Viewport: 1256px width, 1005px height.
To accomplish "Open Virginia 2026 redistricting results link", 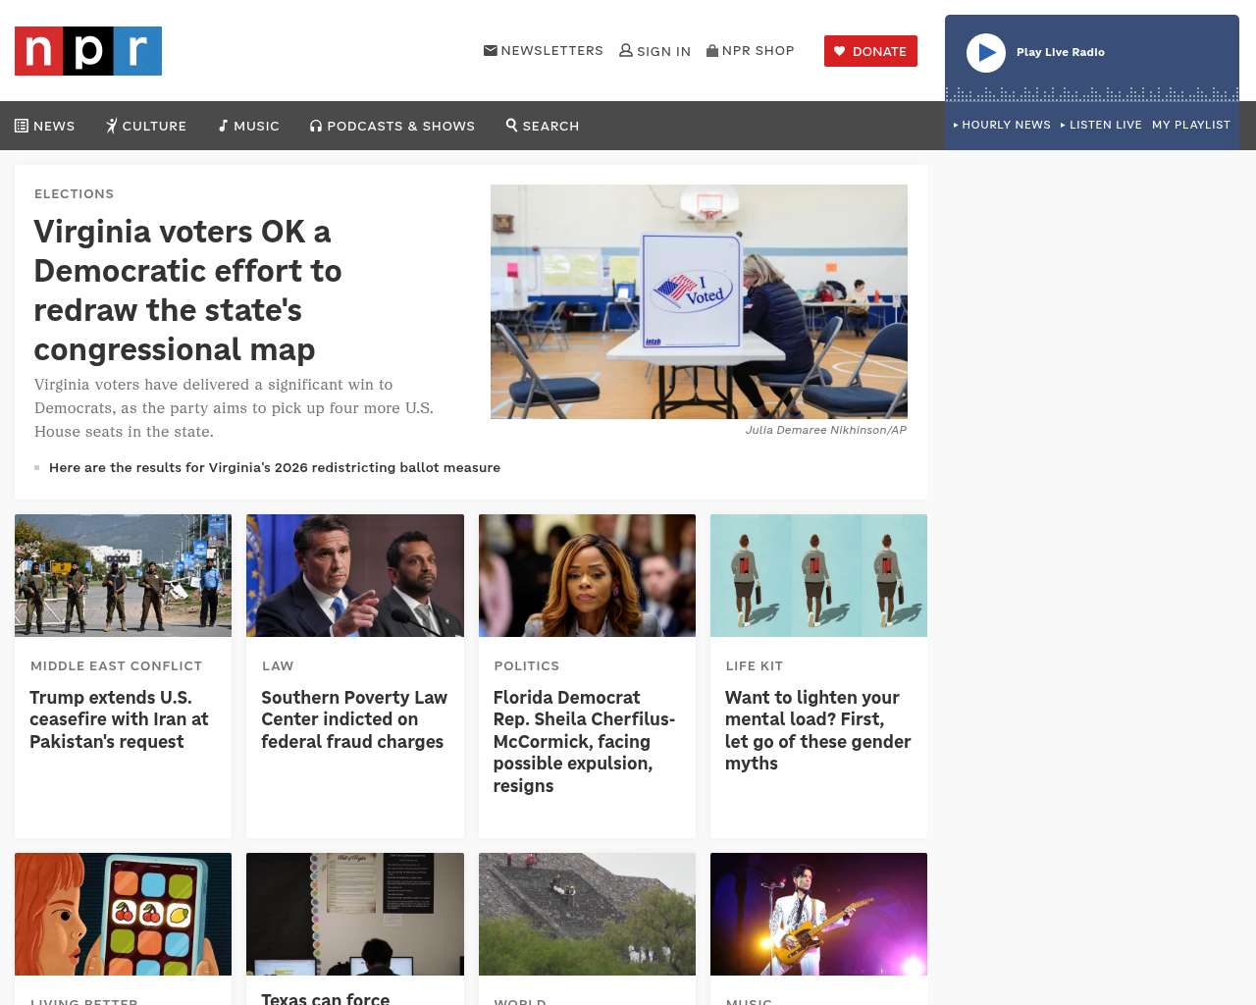I will pos(275,467).
